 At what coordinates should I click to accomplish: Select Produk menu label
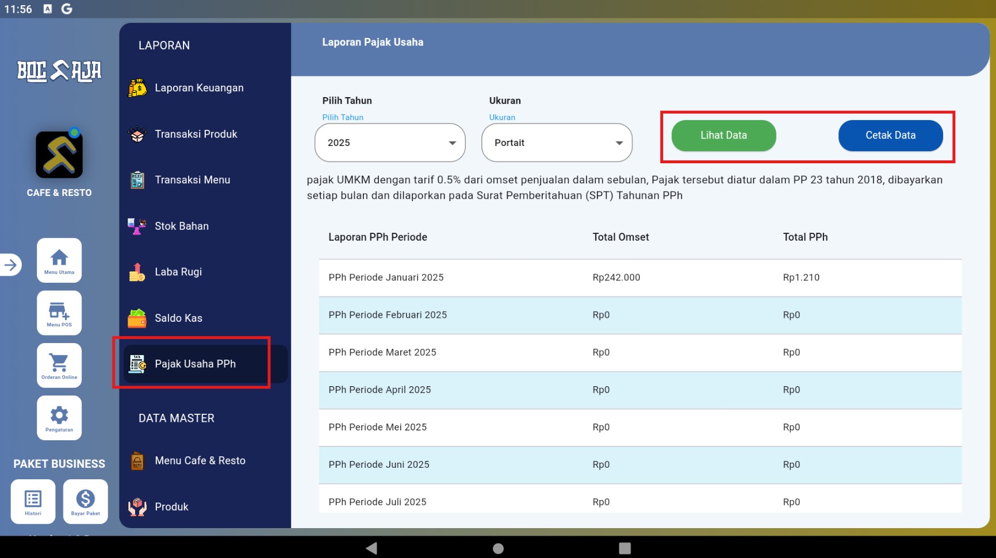171,507
